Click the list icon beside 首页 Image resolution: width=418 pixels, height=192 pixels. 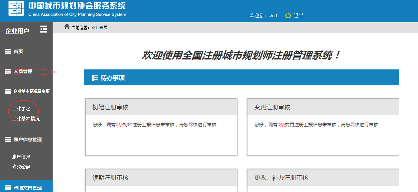(8, 51)
